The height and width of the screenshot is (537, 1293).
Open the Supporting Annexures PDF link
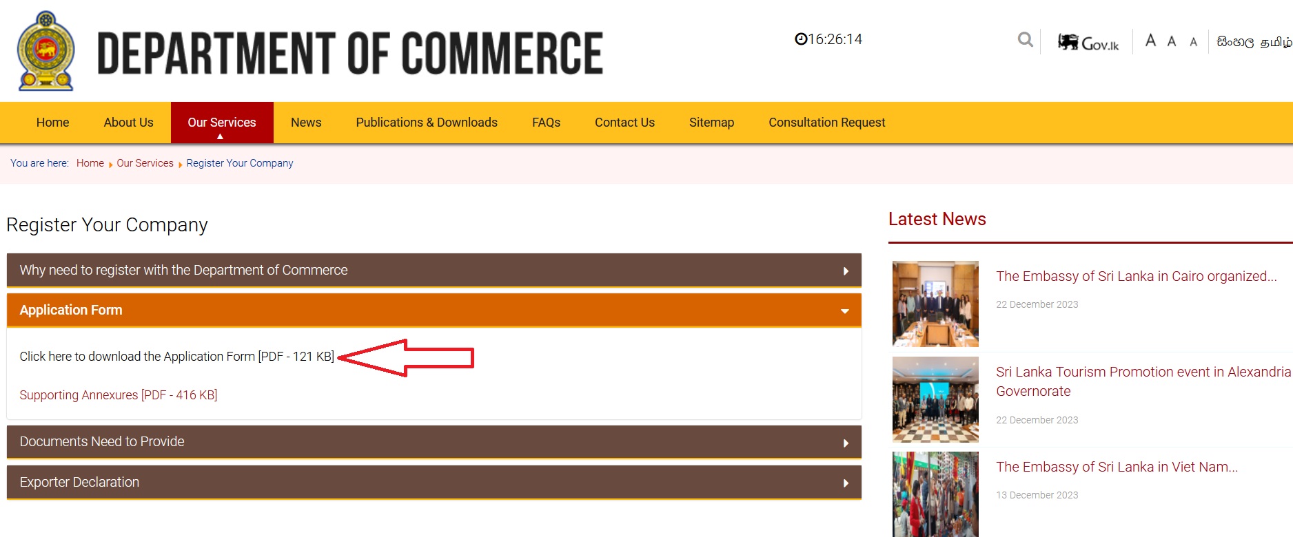(119, 395)
